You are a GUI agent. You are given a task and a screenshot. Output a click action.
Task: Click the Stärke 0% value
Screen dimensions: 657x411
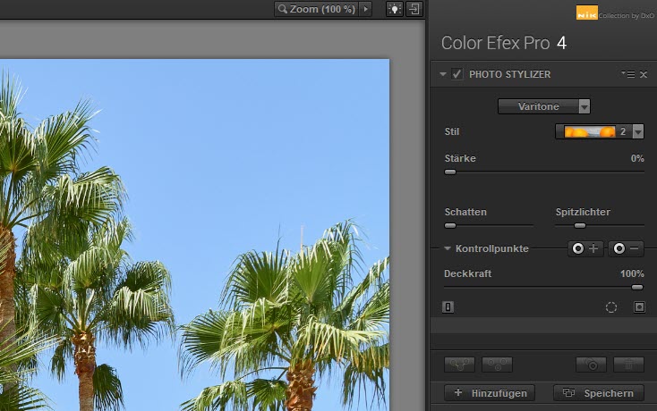(x=637, y=158)
